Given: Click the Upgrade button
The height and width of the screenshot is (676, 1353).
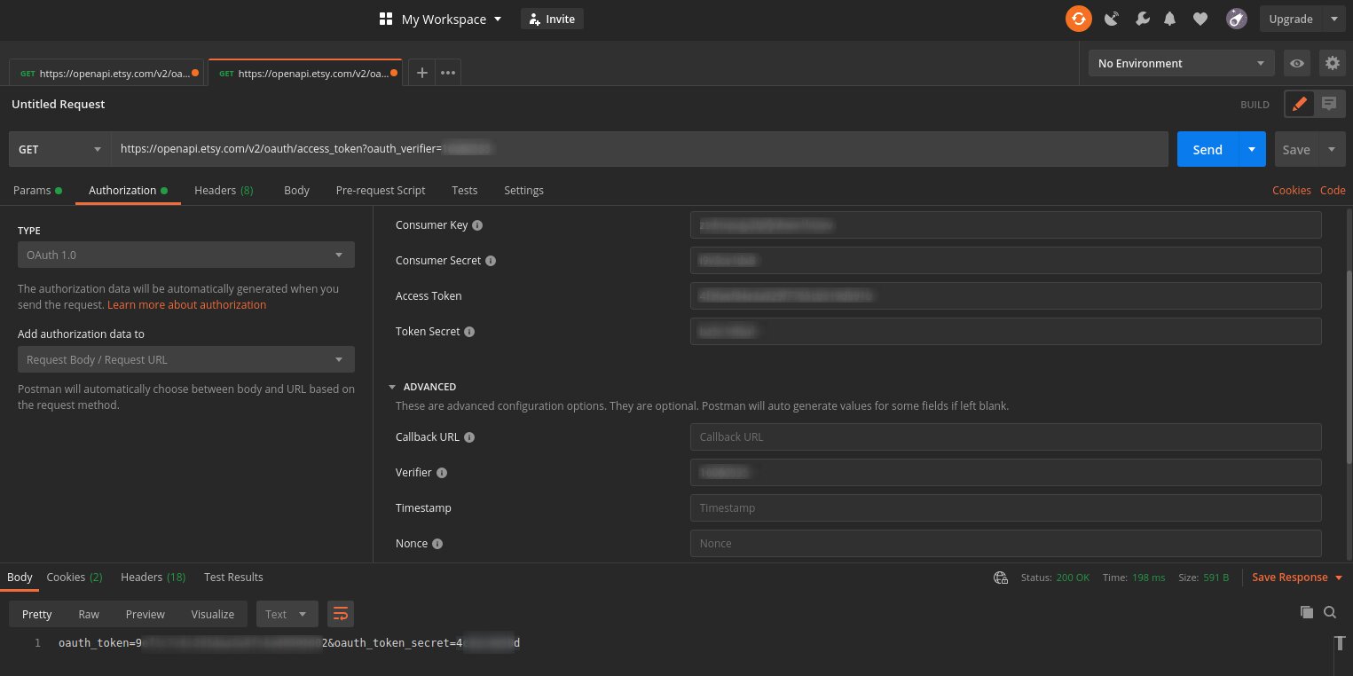Looking at the screenshot, I should 1290,19.
